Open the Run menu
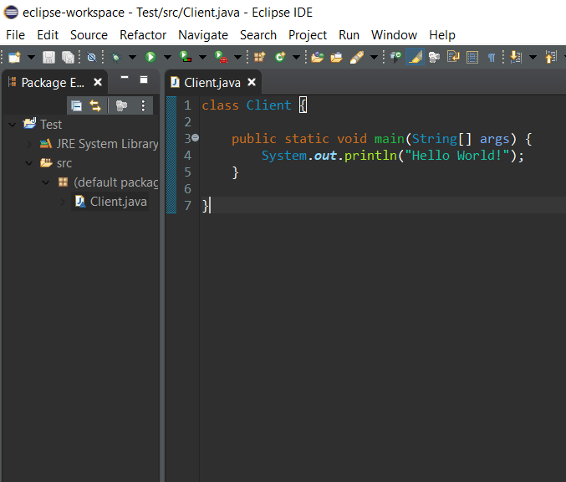The image size is (566, 482). pos(349,35)
